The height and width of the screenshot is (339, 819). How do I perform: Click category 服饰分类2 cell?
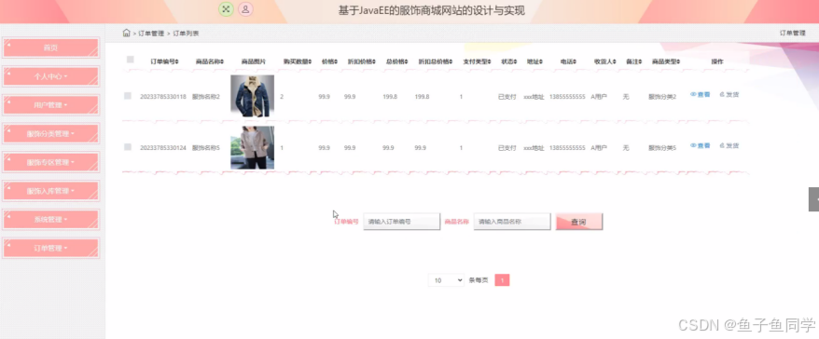pos(662,97)
